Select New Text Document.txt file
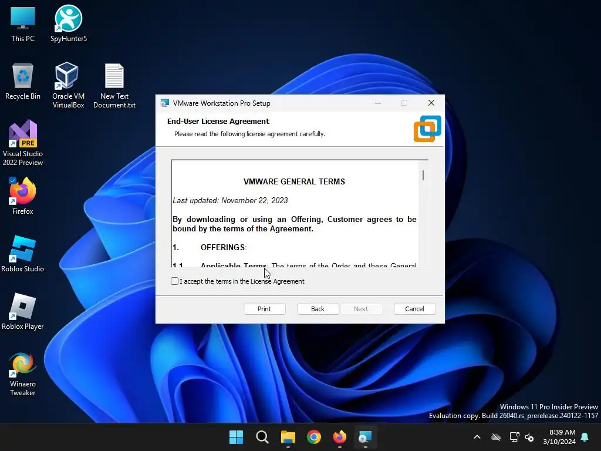601x451 pixels. coord(114,86)
